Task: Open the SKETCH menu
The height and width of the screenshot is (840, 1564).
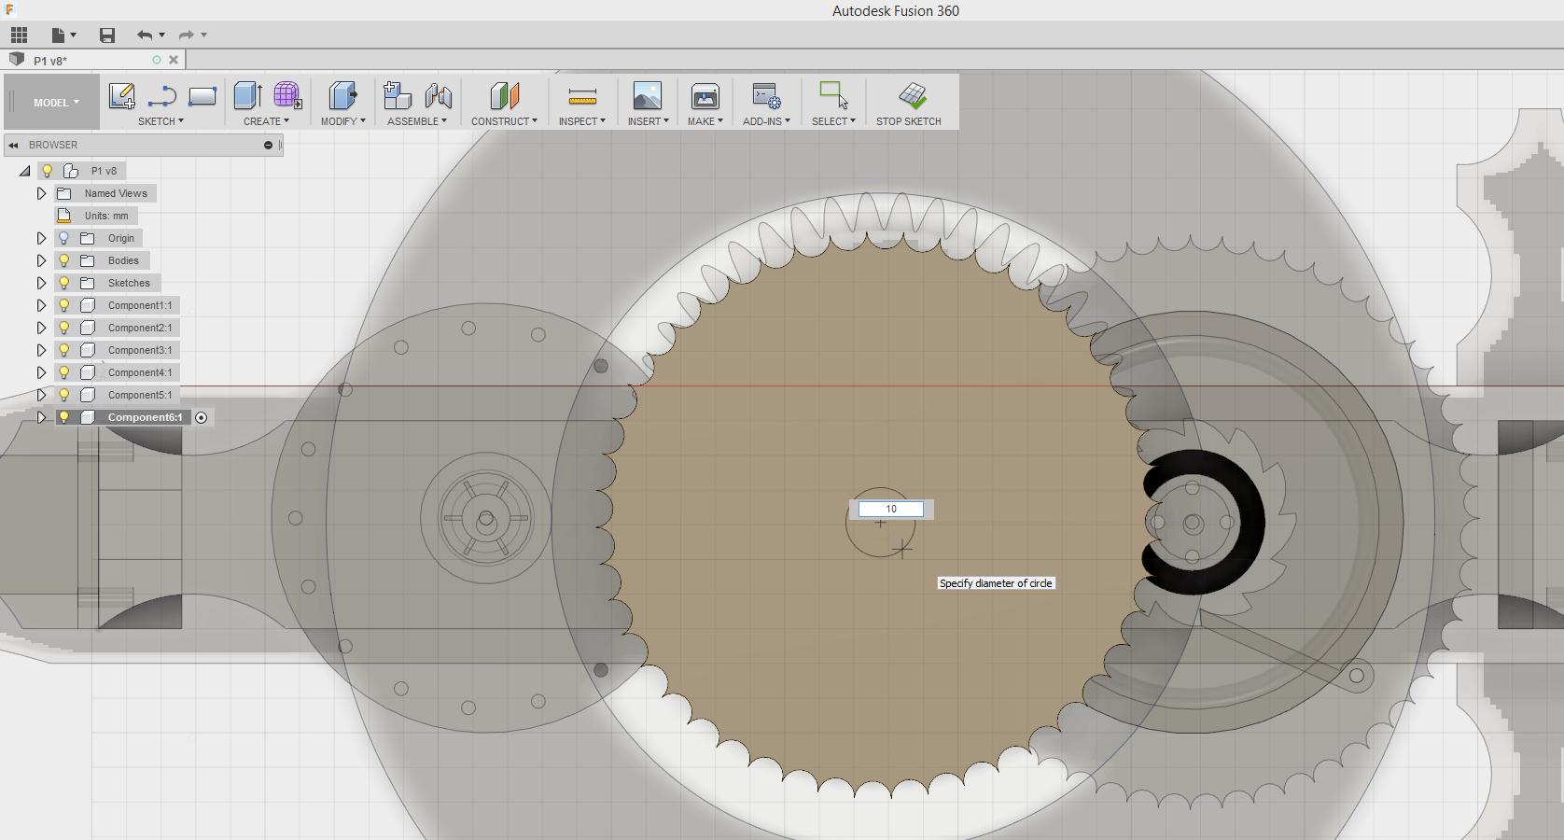Action: pyautogui.click(x=161, y=121)
